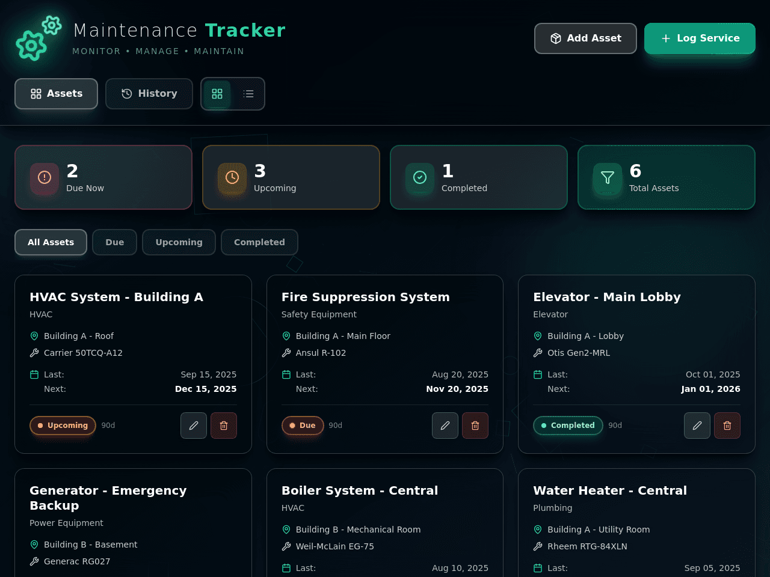Click the Maintenance Tracker app title

click(179, 30)
